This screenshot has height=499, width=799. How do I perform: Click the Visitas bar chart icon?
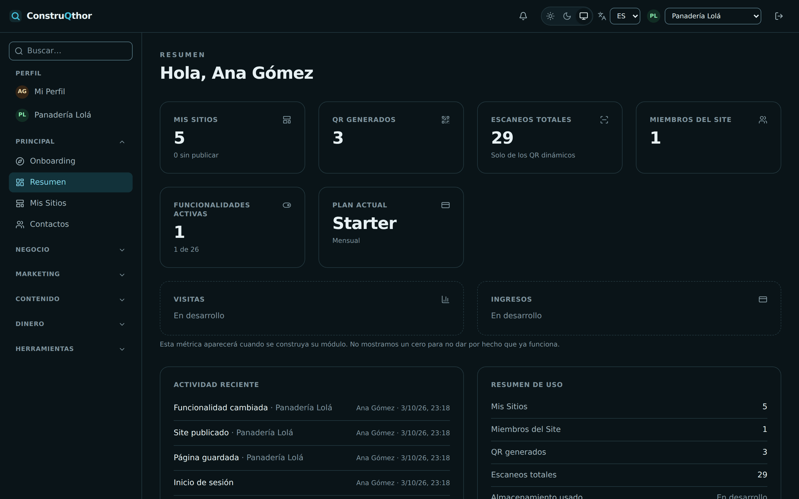445,300
